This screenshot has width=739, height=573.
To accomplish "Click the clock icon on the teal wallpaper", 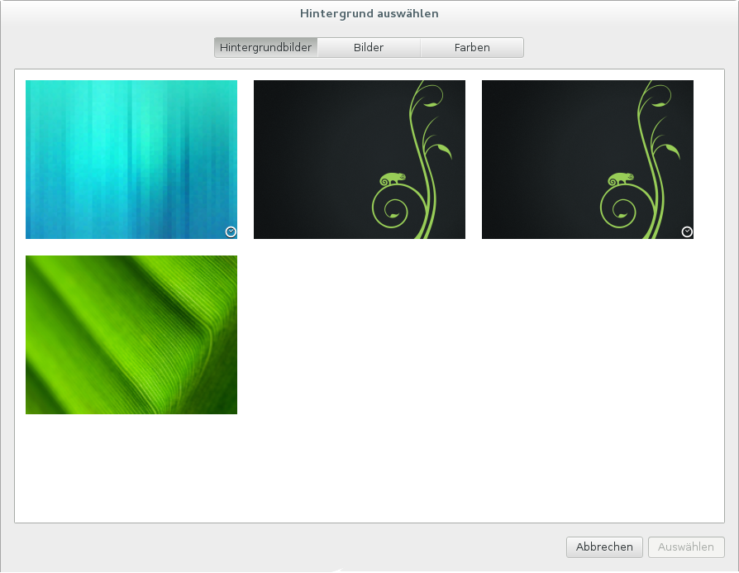I will click(231, 232).
